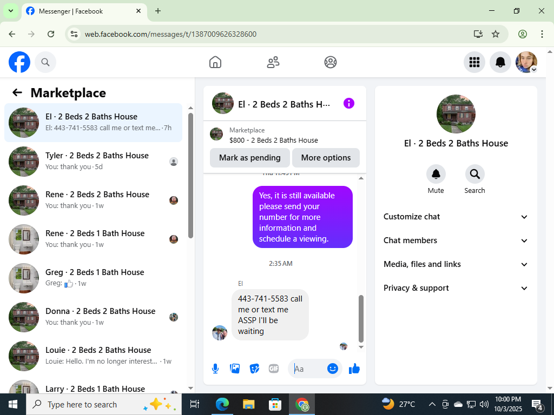Record a voice clip with microphone icon

(x=215, y=369)
